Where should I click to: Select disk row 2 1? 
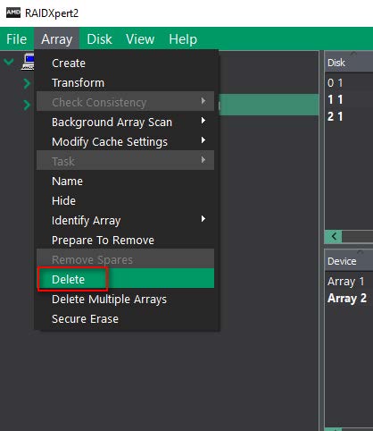[x=349, y=116]
